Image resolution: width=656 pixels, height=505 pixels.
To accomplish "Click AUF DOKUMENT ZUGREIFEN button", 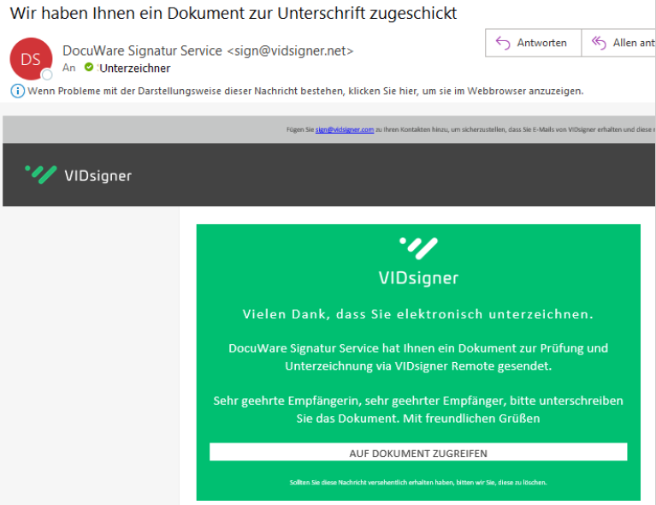I will point(418,452).
